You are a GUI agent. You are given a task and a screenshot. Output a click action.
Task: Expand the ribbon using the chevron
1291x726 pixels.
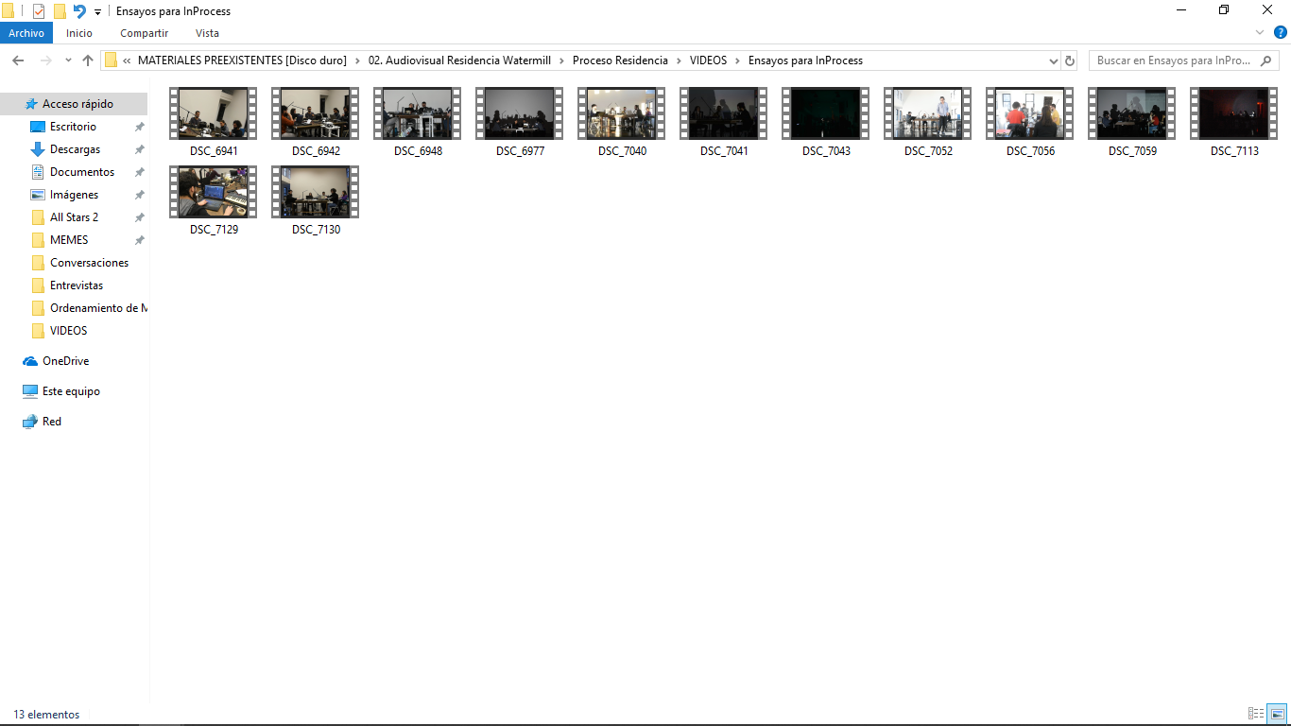pyautogui.click(x=1260, y=32)
